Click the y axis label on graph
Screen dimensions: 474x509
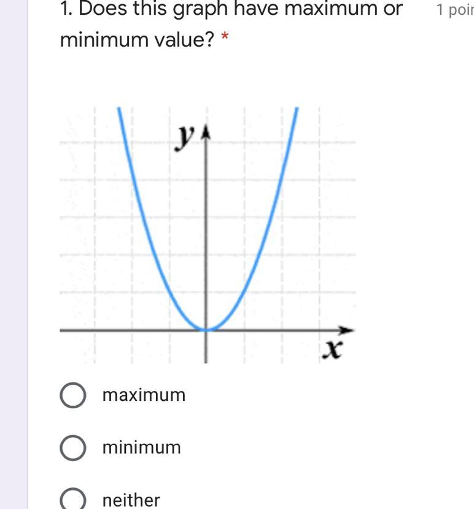185,137
